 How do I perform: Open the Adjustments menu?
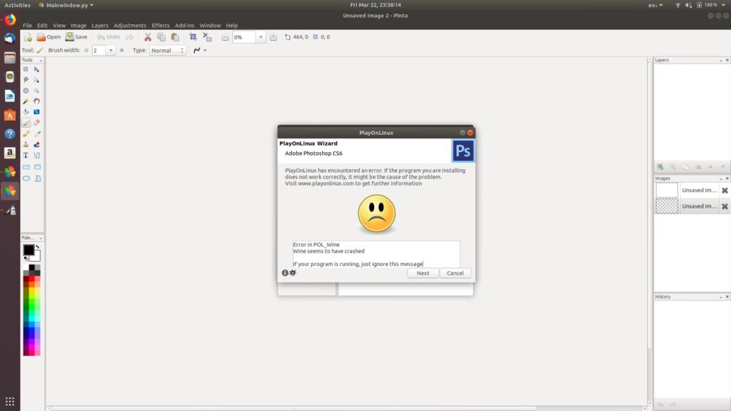(130, 26)
